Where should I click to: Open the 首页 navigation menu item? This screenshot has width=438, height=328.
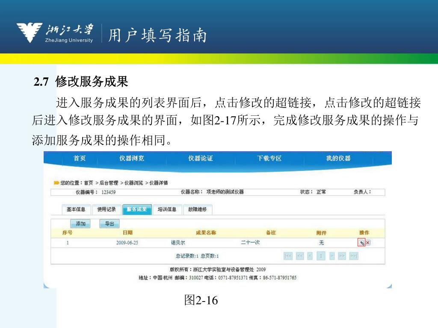(x=79, y=158)
